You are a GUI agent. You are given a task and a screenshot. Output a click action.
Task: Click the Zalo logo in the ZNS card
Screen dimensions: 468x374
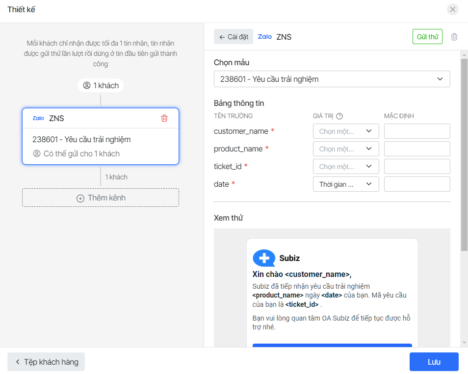(x=38, y=118)
